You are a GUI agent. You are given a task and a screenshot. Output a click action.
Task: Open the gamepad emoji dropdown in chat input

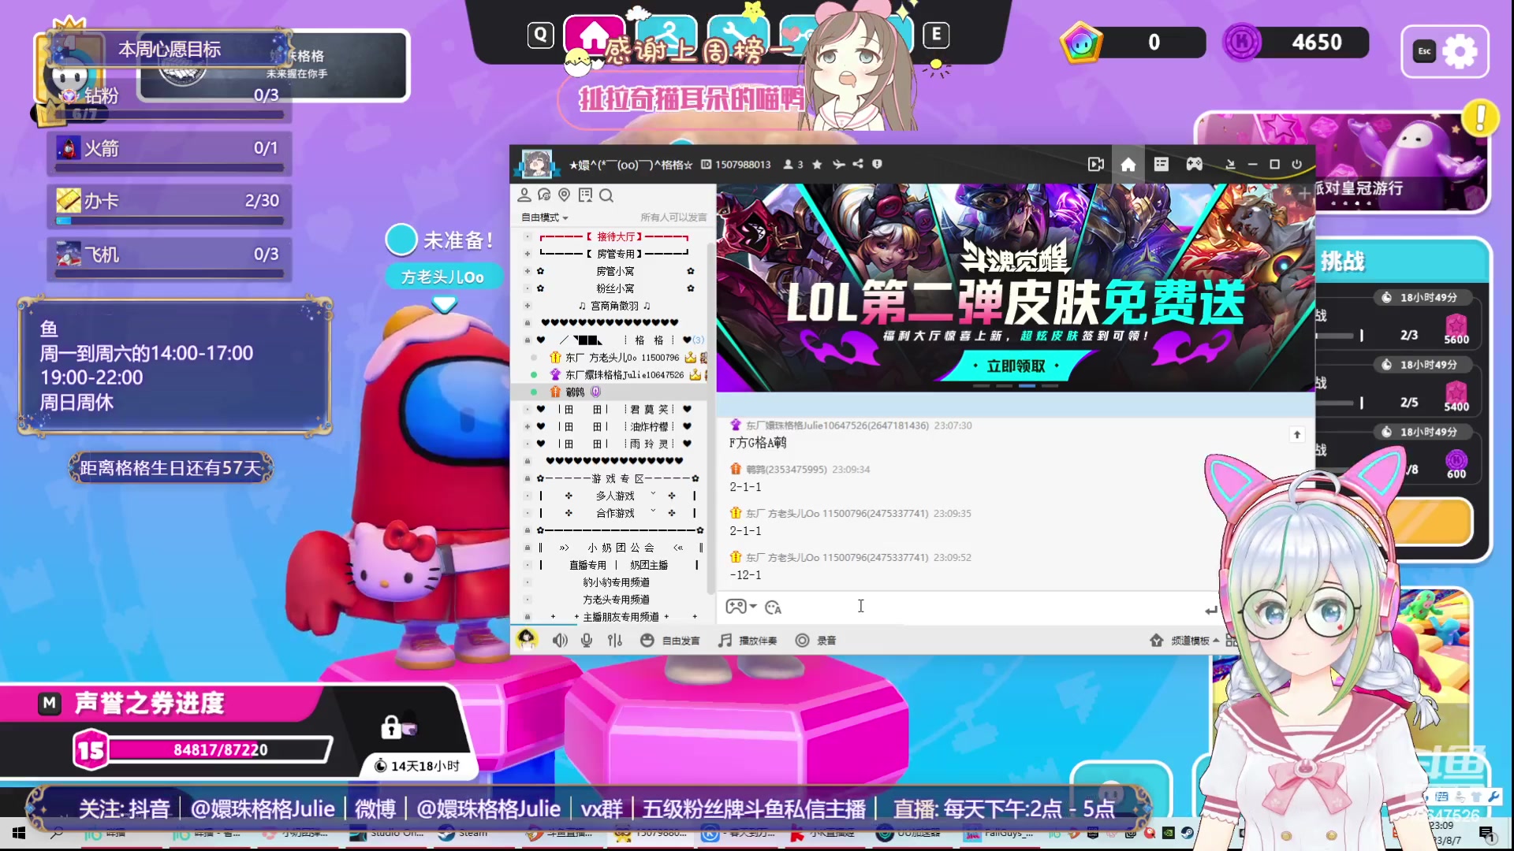(741, 606)
